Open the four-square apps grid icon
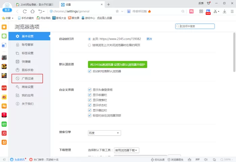Image resolution: width=236 pixels, height=162 pixels. pos(201,11)
